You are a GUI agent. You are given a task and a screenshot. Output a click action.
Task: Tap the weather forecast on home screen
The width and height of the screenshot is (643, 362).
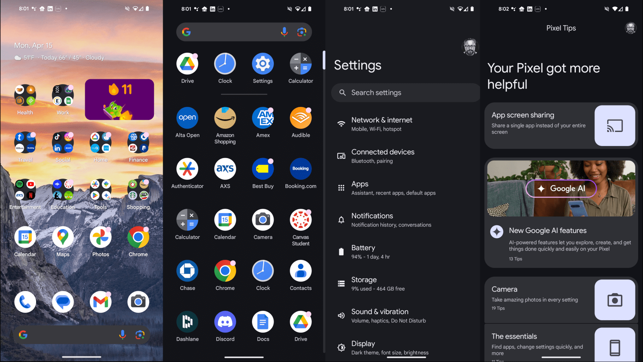(59, 58)
